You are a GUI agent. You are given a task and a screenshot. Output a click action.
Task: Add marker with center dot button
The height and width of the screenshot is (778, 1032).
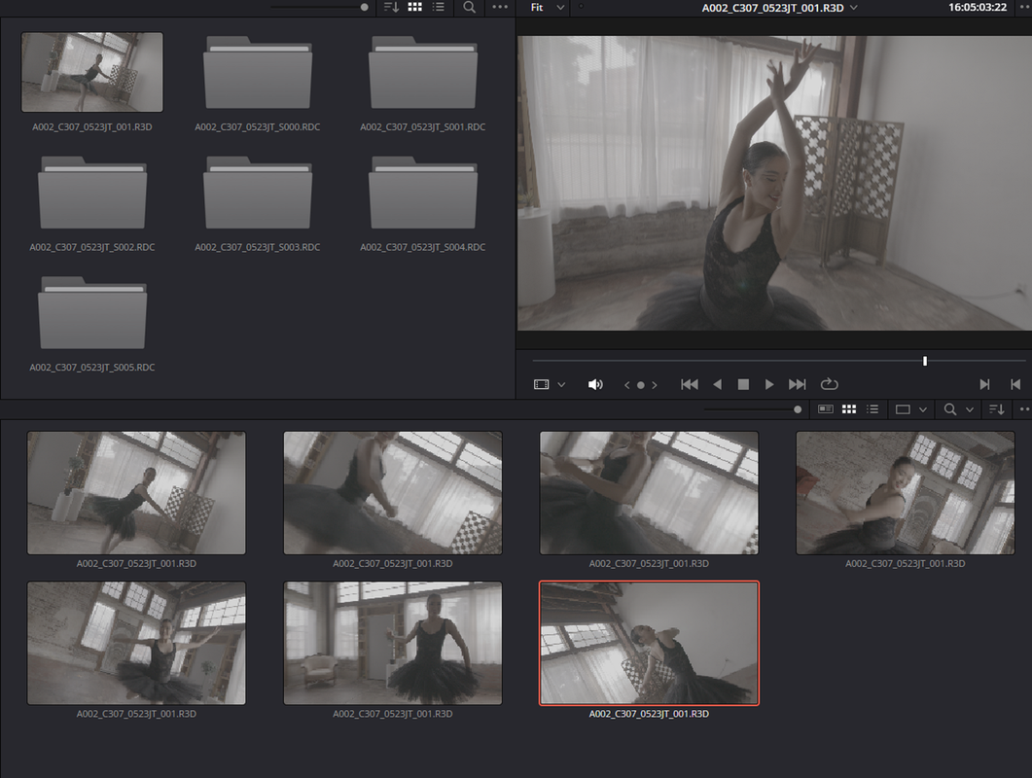coord(640,385)
